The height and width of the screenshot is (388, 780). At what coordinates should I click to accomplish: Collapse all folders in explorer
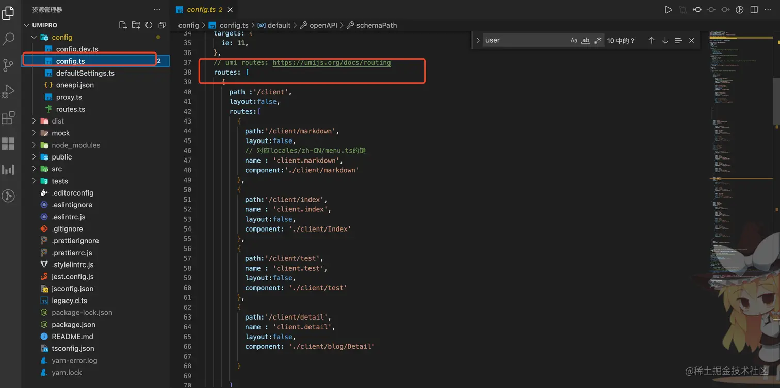click(162, 25)
